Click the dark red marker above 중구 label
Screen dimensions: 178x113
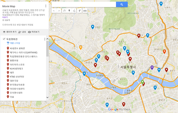(x=130, y=59)
